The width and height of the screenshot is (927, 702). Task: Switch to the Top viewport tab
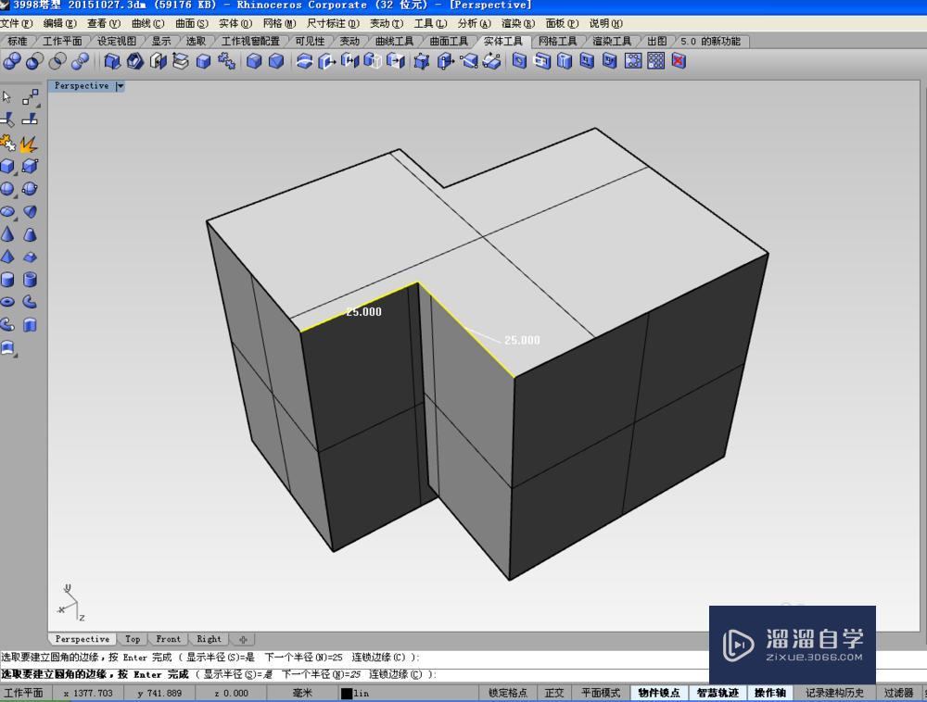click(x=133, y=639)
